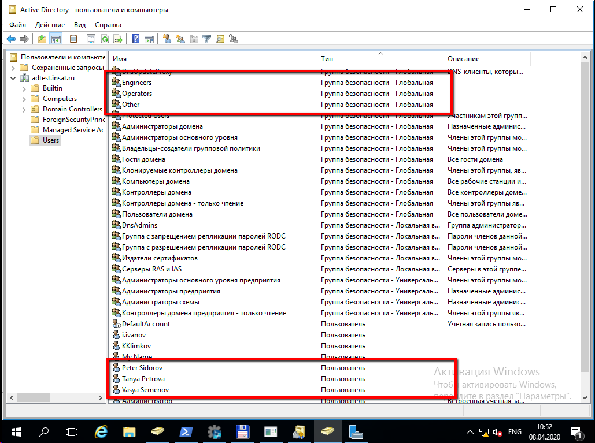The image size is (595, 443).
Task: Click the Find objects toolbar icon
Action: pos(220,39)
